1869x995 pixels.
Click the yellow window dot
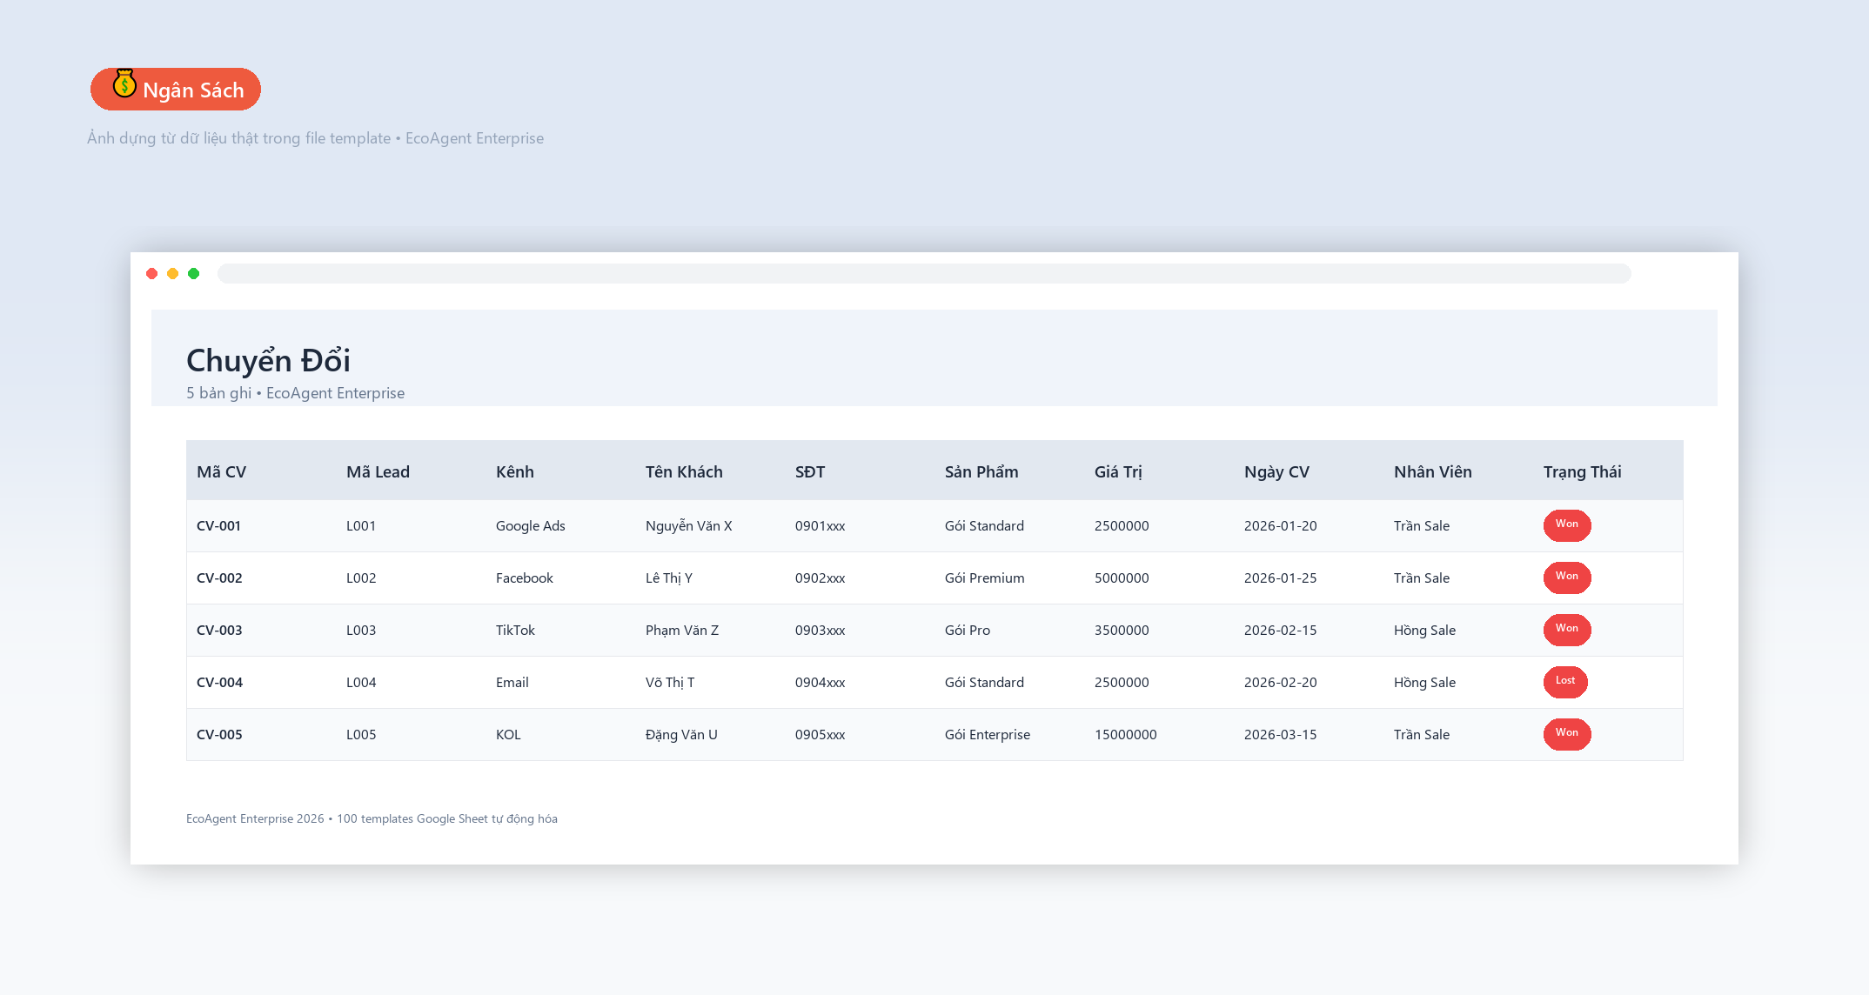(173, 274)
